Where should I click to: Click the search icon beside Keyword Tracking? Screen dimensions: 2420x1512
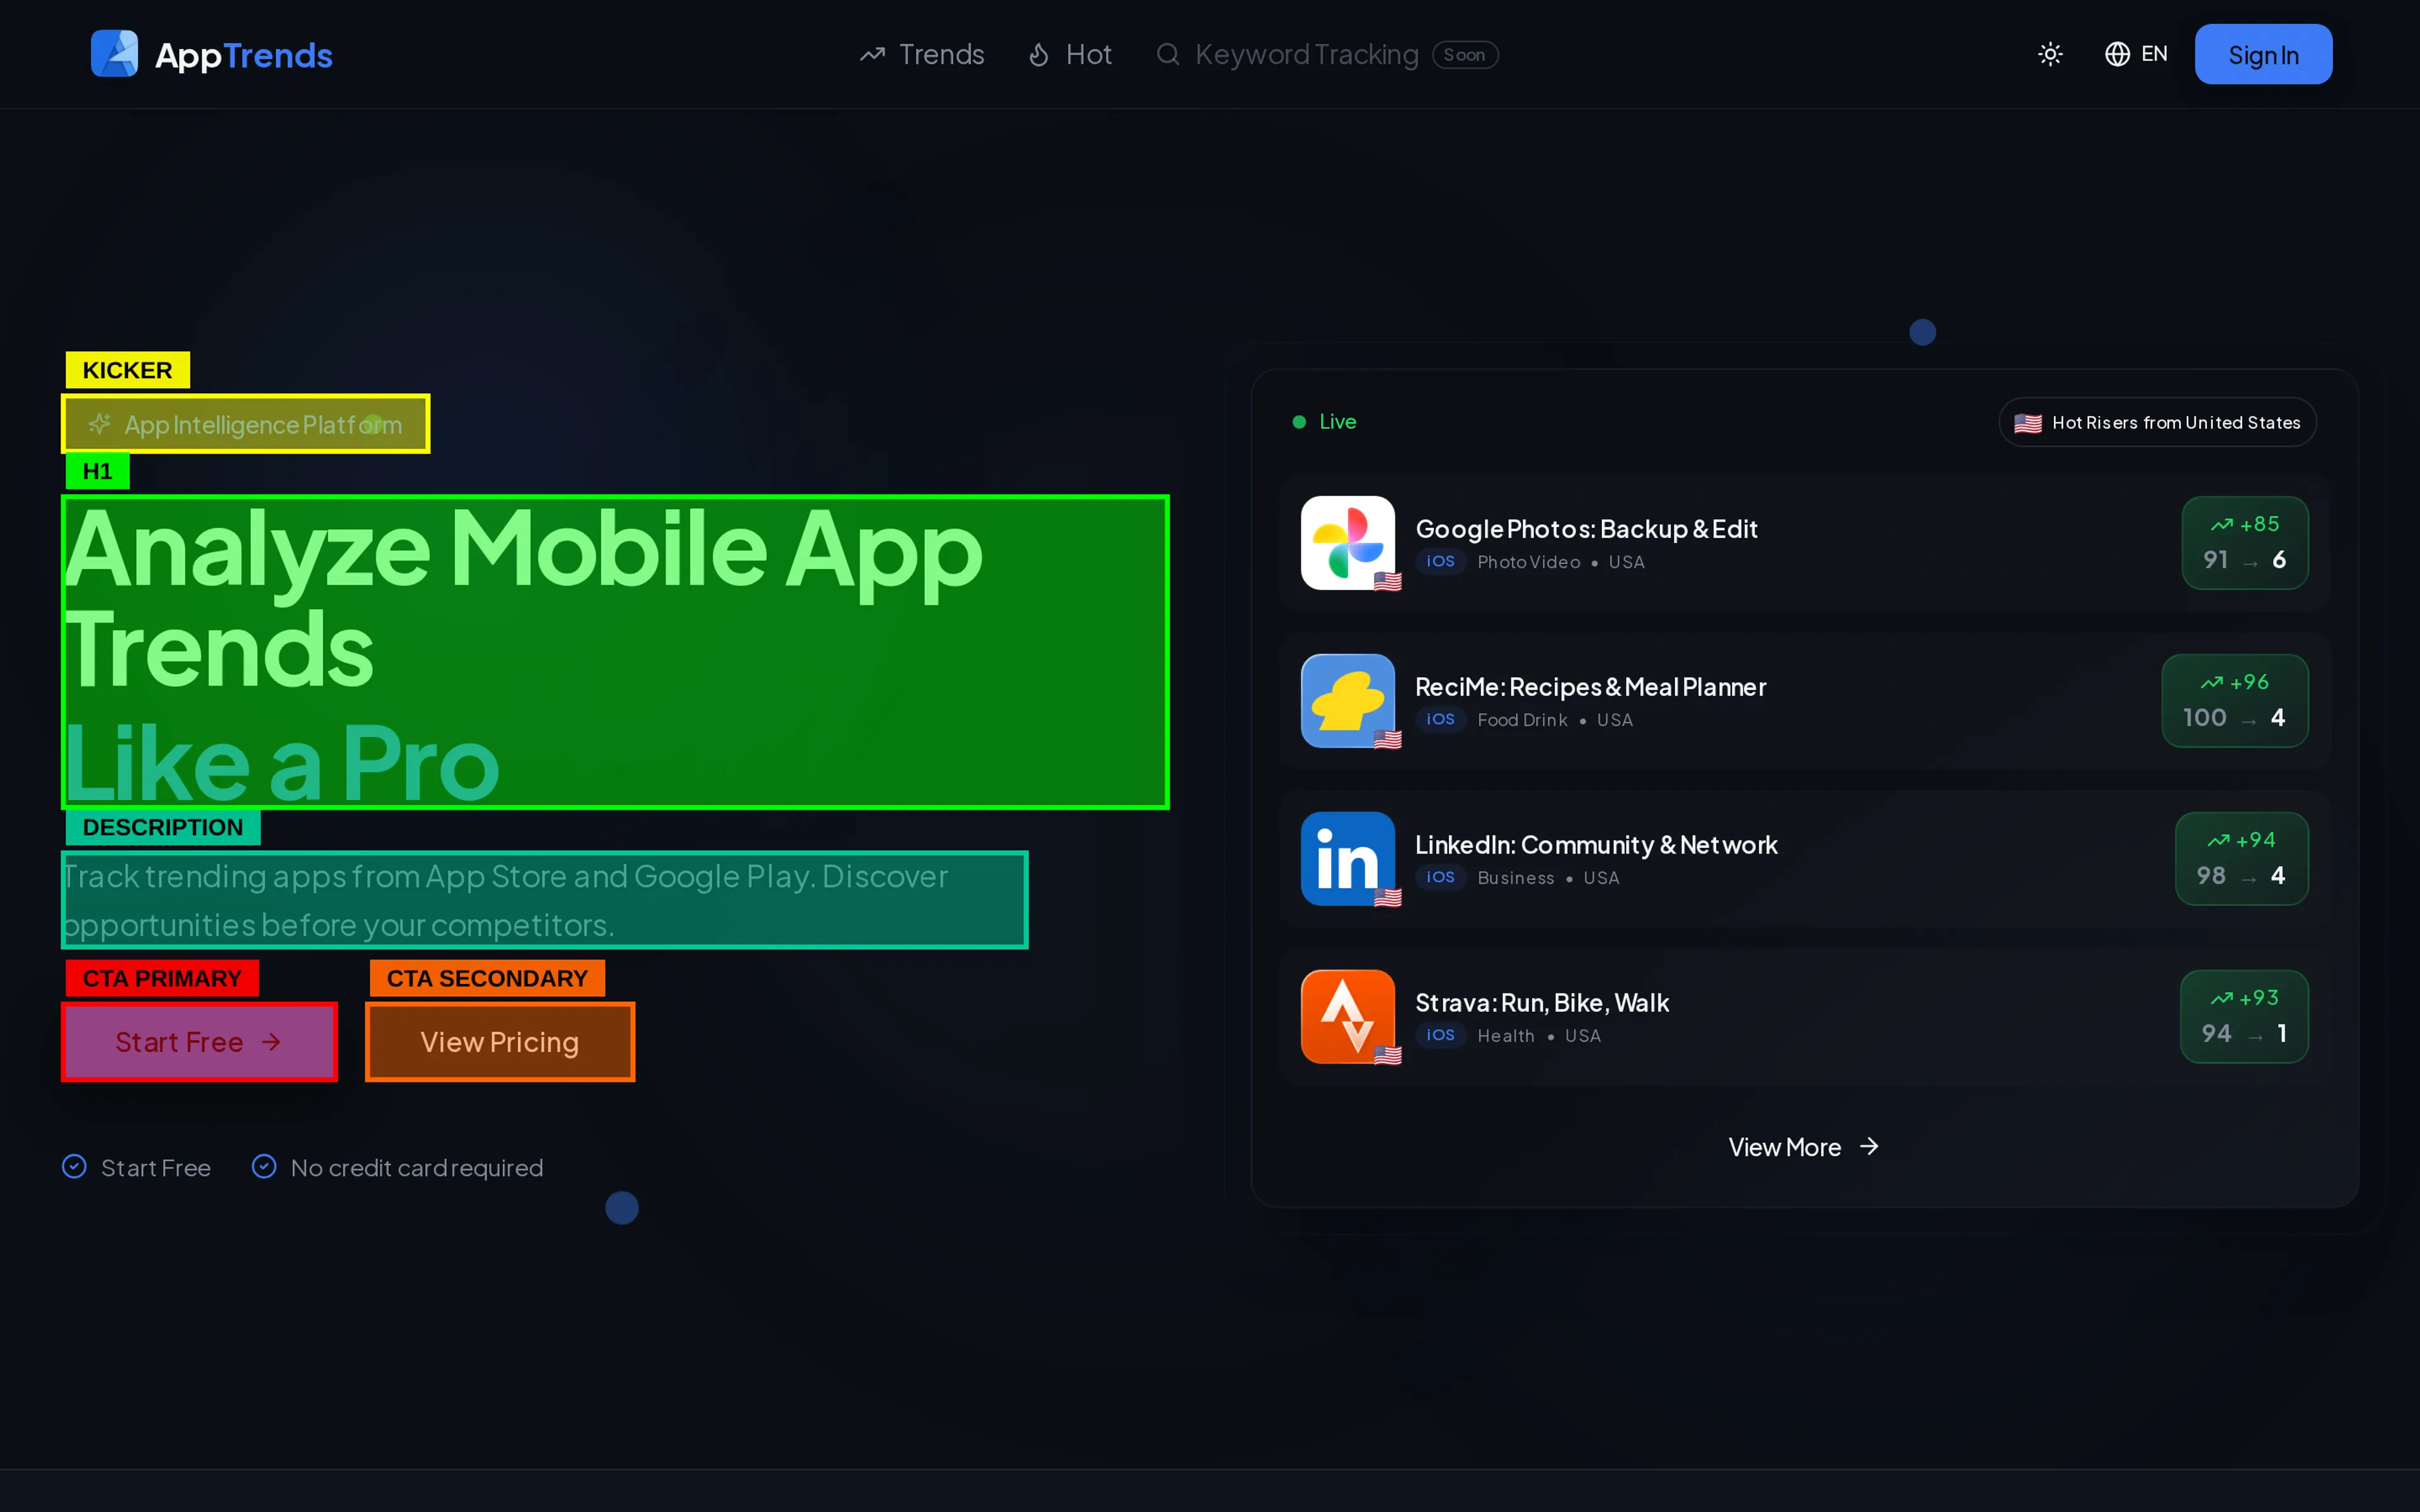(x=1167, y=54)
